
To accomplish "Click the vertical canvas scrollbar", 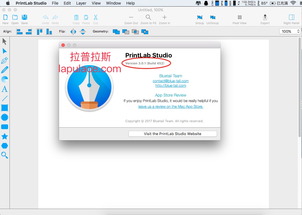I will 299,87.
